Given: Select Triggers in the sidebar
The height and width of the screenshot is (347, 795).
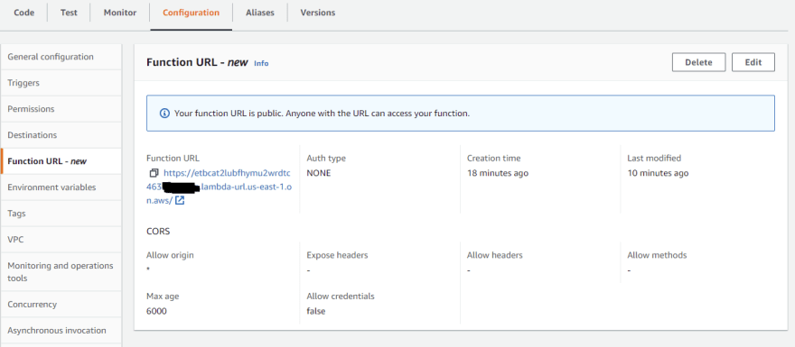Looking at the screenshot, I should coord(61,83).
